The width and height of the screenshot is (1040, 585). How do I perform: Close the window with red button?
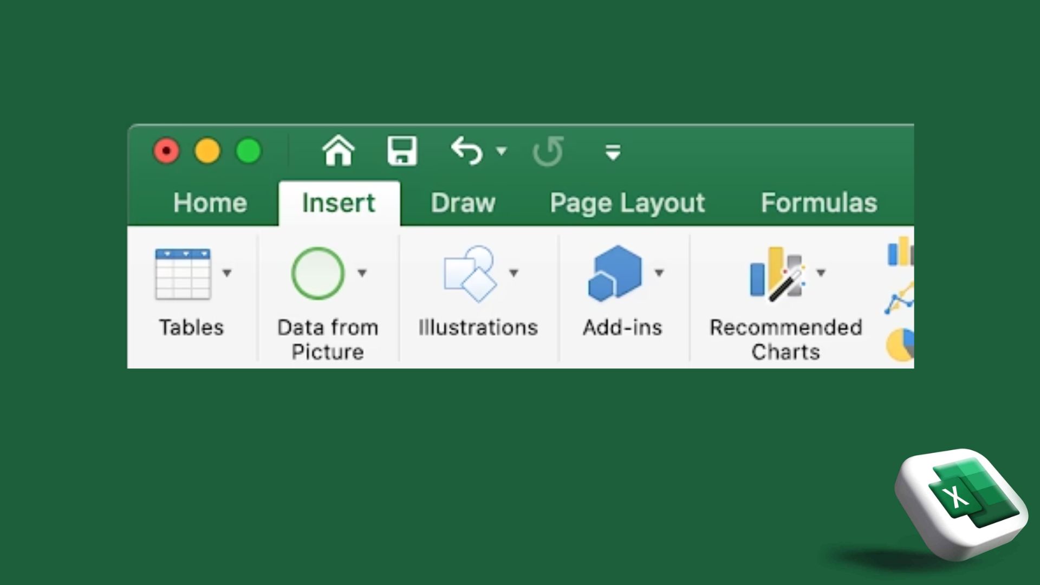coord(166,151)
